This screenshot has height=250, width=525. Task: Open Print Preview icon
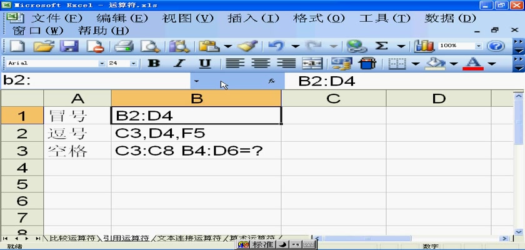150,46
